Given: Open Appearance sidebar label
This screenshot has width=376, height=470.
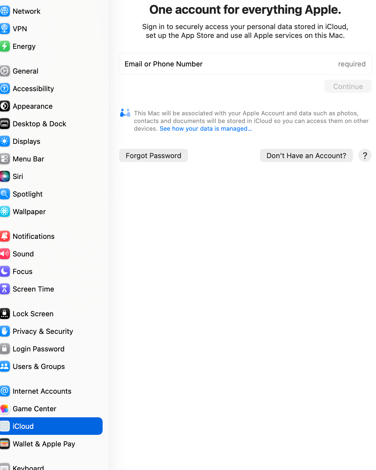Looking at the screenshot, I should [x=32, y=106].
